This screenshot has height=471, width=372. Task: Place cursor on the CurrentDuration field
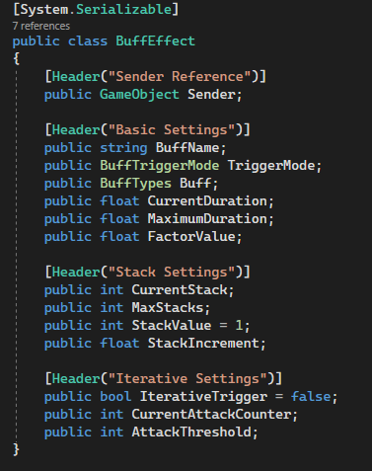point(207,201)
